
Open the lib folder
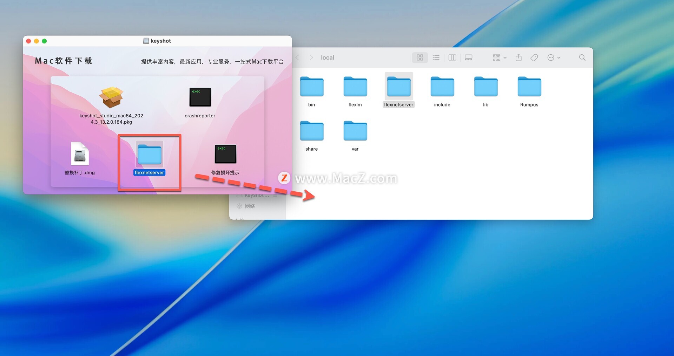coord(486,87)
